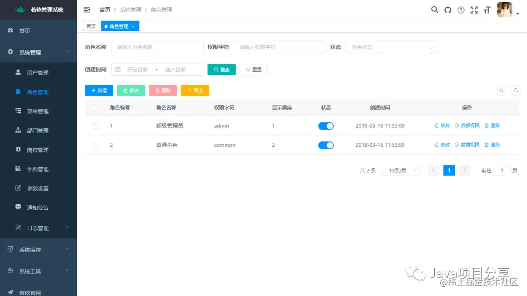Click the 系统工具 toolbox icon

click(x=10, y=271)
